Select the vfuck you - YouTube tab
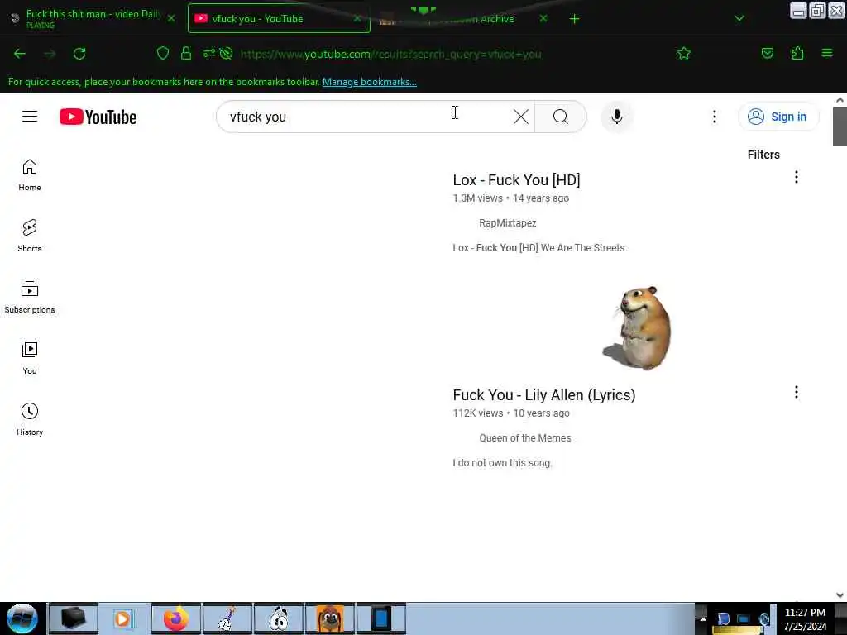 279,18
